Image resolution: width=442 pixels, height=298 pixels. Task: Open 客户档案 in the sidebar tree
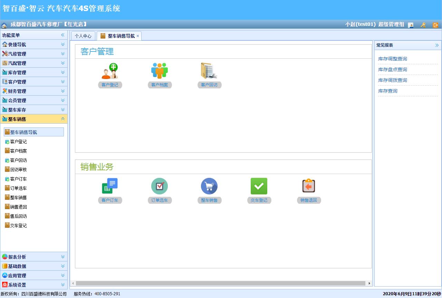(x=18, y=151)
